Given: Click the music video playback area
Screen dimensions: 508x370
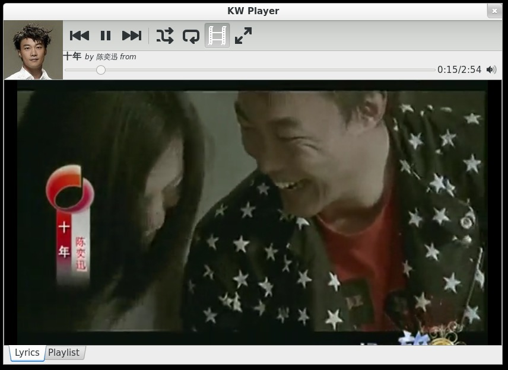Looking at the screenshot, I should click(253, 213).
